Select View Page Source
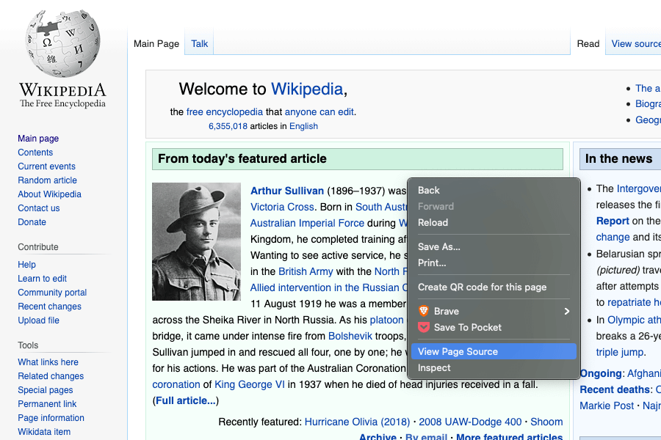Screen dimensions: 661x440 click(x=494, y=351)
